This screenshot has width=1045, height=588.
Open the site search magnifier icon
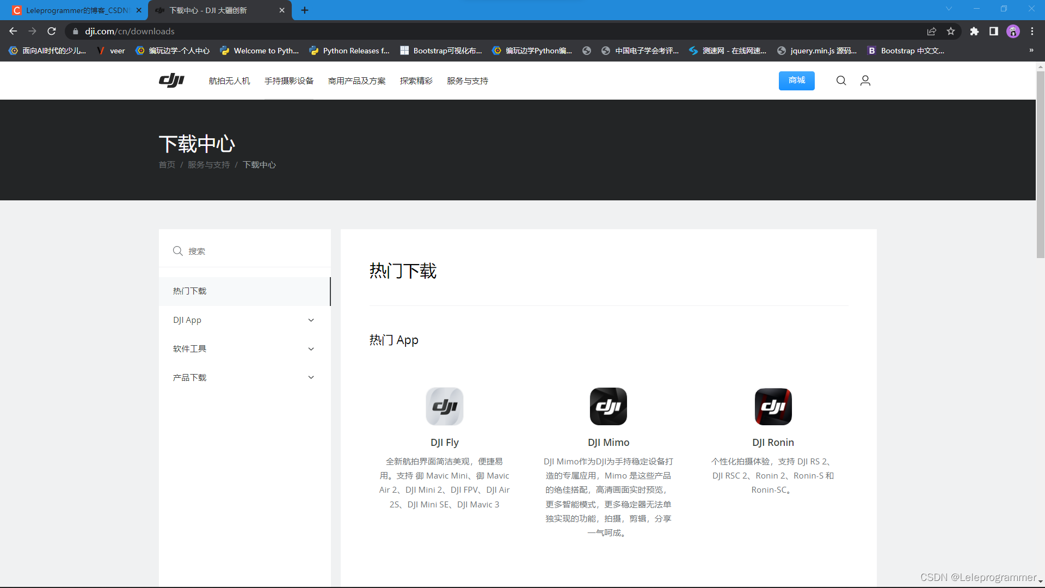pos(841,81)
